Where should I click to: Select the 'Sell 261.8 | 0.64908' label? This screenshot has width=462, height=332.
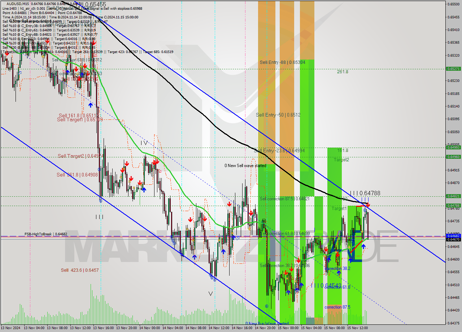[x=77, y=175]
